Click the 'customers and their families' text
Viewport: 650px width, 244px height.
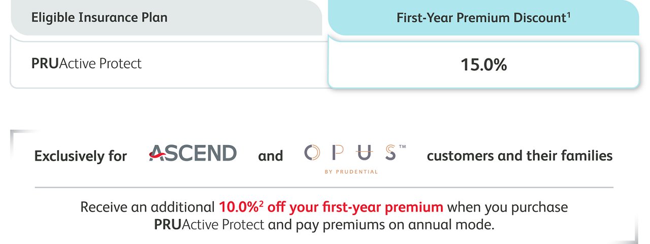[519, 156]
